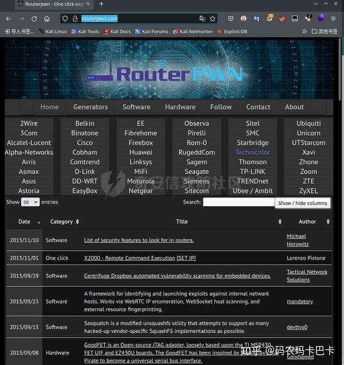Open a new browser tab with plus
Viewport: 344px width, 365px height.
pyautogui.click(x=101, y=4)
